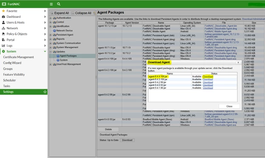The image size is (265, 158).
Task: Select the agent-10.7.1.9.jar package cell
Action: (107, 48)
